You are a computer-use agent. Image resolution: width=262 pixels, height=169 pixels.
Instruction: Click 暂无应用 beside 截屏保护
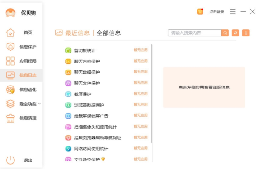point(141,93)
